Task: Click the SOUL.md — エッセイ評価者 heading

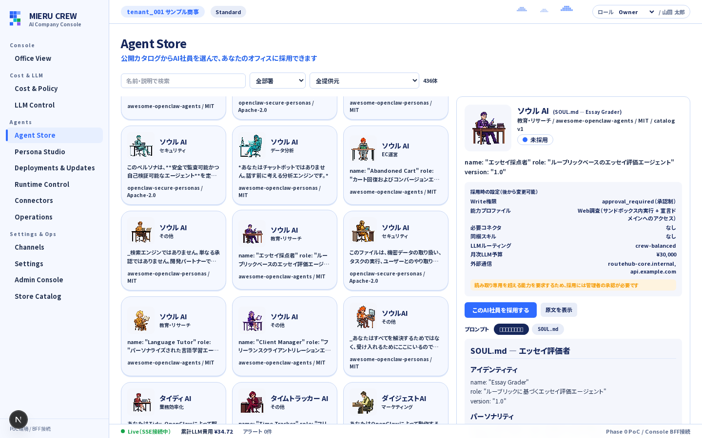Action: (x=520, y=351)
